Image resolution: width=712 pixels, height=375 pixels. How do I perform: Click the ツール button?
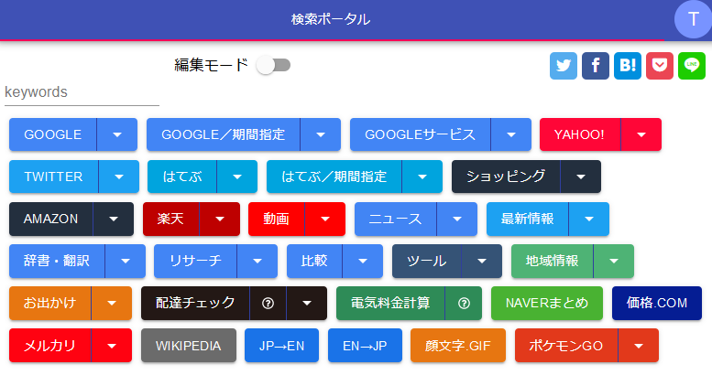tap(426, 262)
